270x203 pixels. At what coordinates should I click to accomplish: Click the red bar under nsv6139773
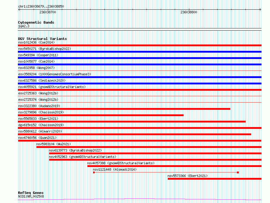(x=155, y=153)
